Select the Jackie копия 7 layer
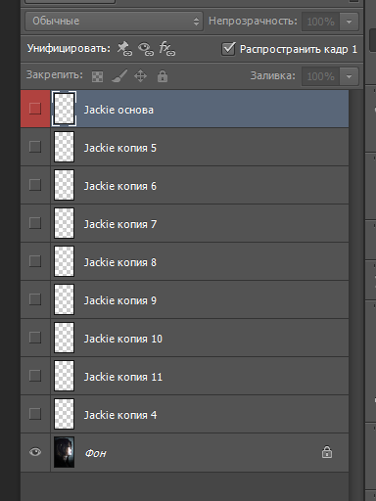Screen dimensions: 376x501 pos(200,223)
